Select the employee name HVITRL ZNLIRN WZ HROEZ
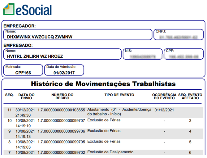207x158 pixels. click(35, 56)
